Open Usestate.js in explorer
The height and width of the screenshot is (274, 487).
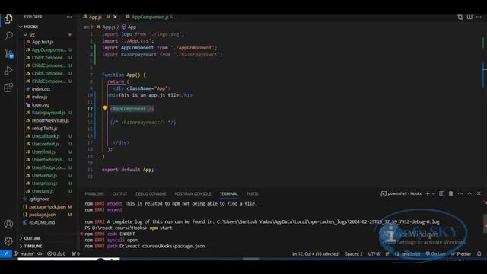tap(43, 191)
